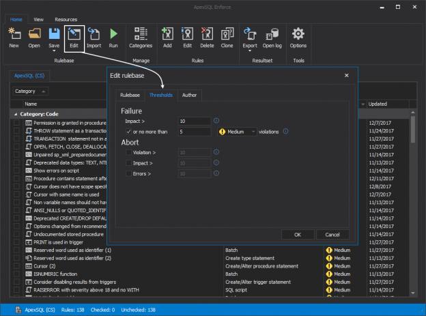Image resolution: width=426 pixels, height=316 pixels.
Task: Check 'ISNUMERIC function' rule checkbox
Action: click(x=16, y=274)
